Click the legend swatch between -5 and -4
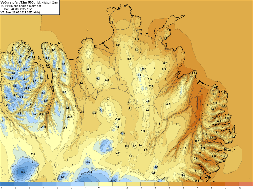The height and width of the screenshot is (189, 253). [35, 184]
